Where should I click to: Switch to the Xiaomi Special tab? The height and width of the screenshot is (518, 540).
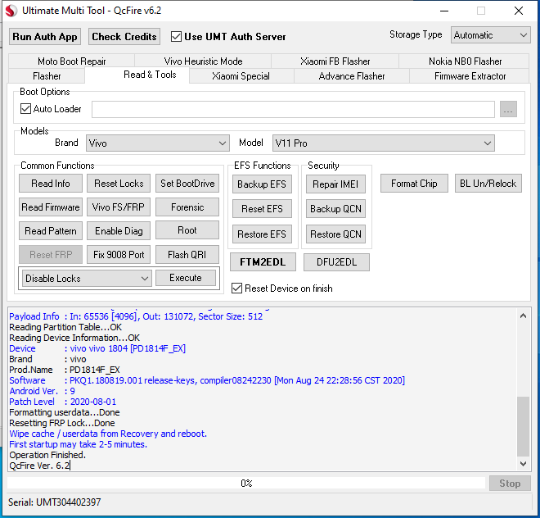(x=241, y=76)
